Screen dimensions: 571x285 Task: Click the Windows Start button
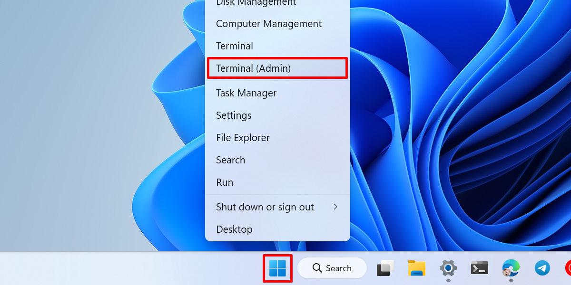[277, 268]
